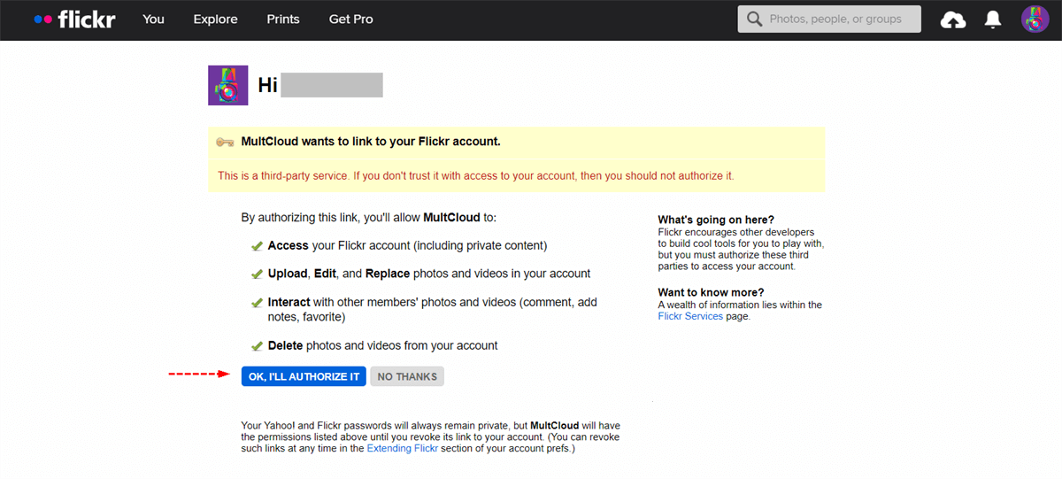Click the Flickr logo in header
The width and height of the screenshot is (1062, 479).
pos(74,19)
